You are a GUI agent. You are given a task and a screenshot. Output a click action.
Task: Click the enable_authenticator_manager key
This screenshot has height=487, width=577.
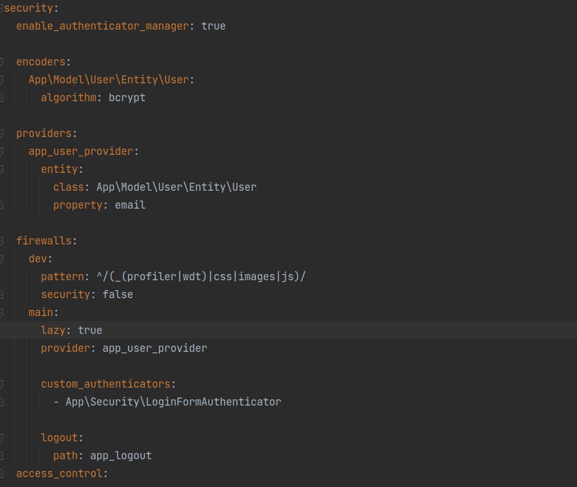pos(102,26)
